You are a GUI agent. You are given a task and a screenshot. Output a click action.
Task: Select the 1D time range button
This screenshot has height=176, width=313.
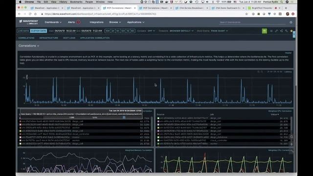click(128, 31)
